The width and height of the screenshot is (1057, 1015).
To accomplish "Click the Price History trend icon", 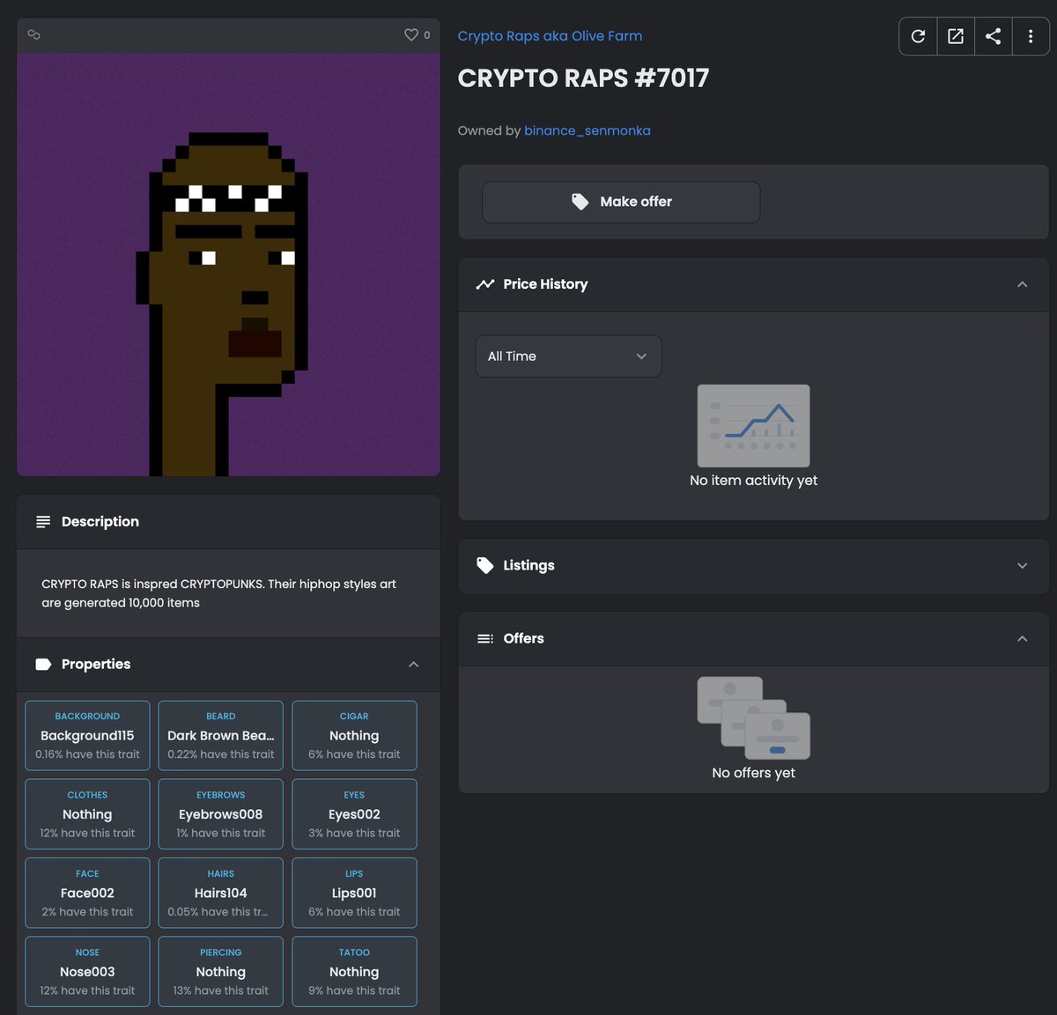I will (x=485, y=284).
